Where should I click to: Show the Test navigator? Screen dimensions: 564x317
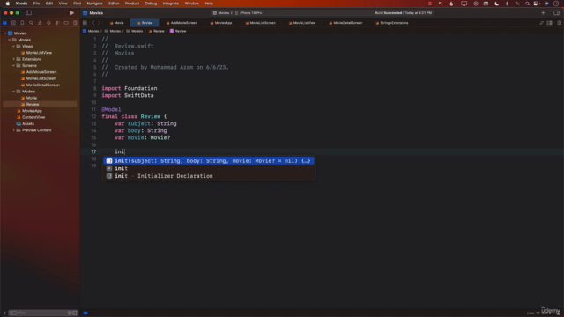(48, 23)
